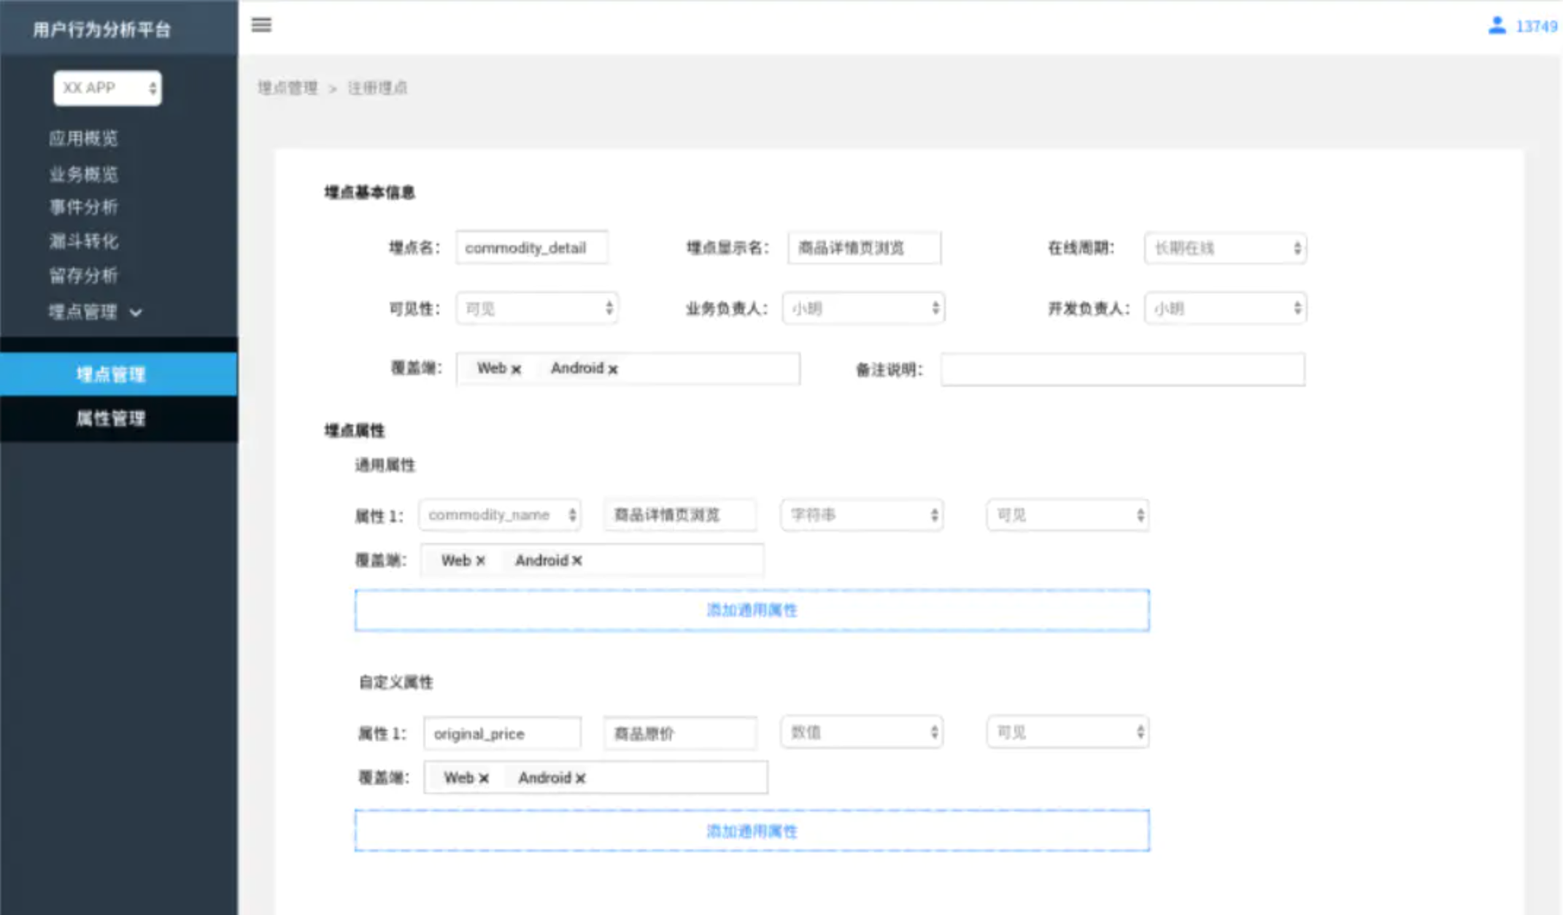Viewport: 1563px width, 915px height.
Task: Remove Web tag under commodity_name attribute
Action: click(480, 560)
